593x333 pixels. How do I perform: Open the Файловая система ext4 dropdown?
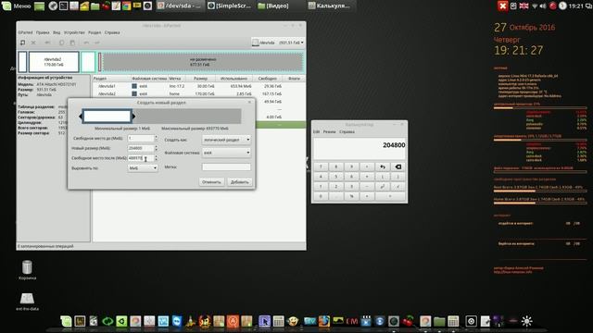tap(226, 153)
